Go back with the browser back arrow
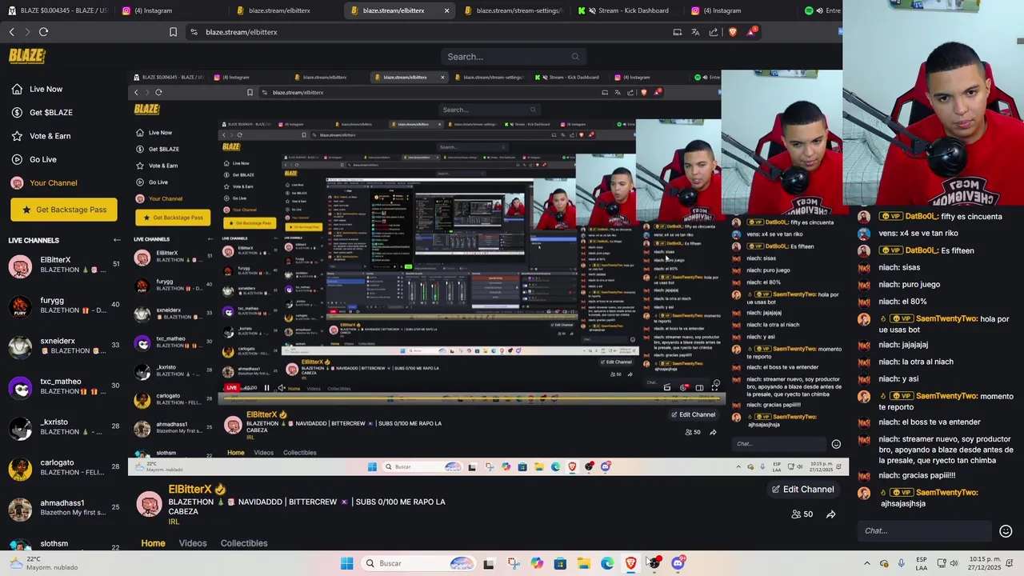1024x576 pixels. (x=12, y=32)
